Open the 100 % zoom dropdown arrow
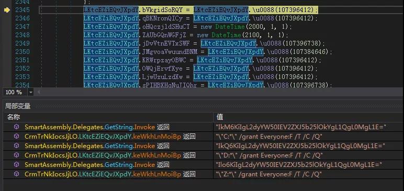This screenshot has height=191, width=404. tap(31, 92)
